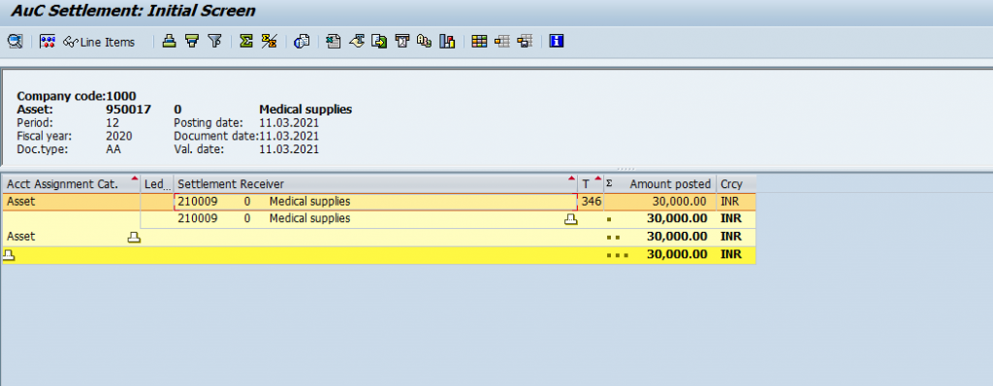This screenshot has width=993, height=386.
Task: Collapse the Asset subtotal group
Action: click(x=134, y=237)
